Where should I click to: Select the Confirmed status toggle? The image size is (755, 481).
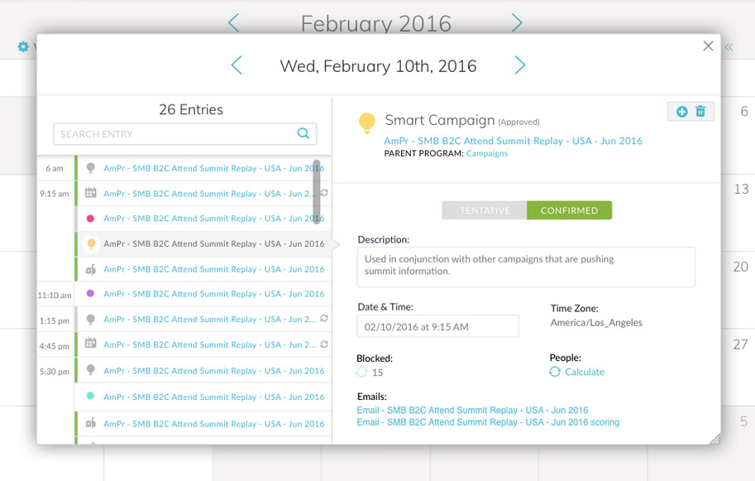pyautogui.click(x=569, y=210)
